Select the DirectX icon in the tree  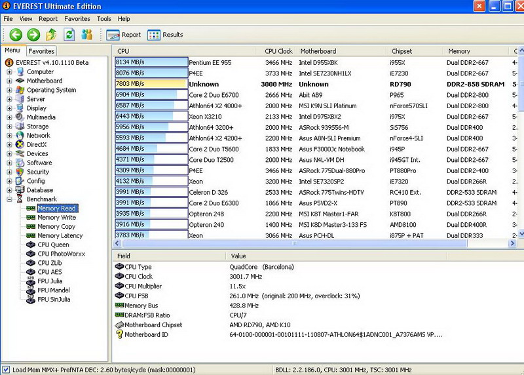click(x=20, y=144)
